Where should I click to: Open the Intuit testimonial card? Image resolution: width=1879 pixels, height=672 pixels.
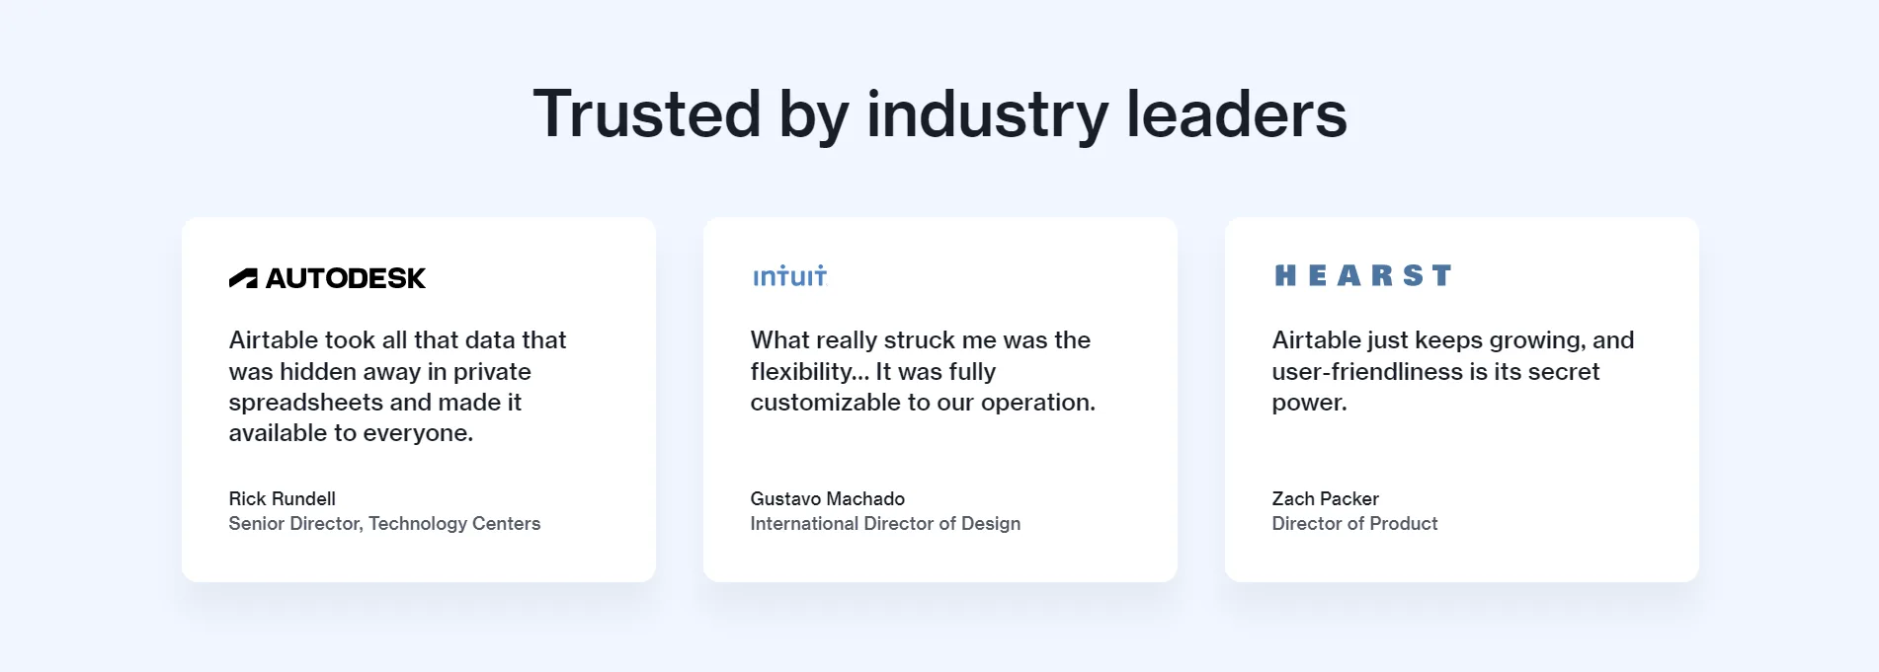(x=940, y=400)
